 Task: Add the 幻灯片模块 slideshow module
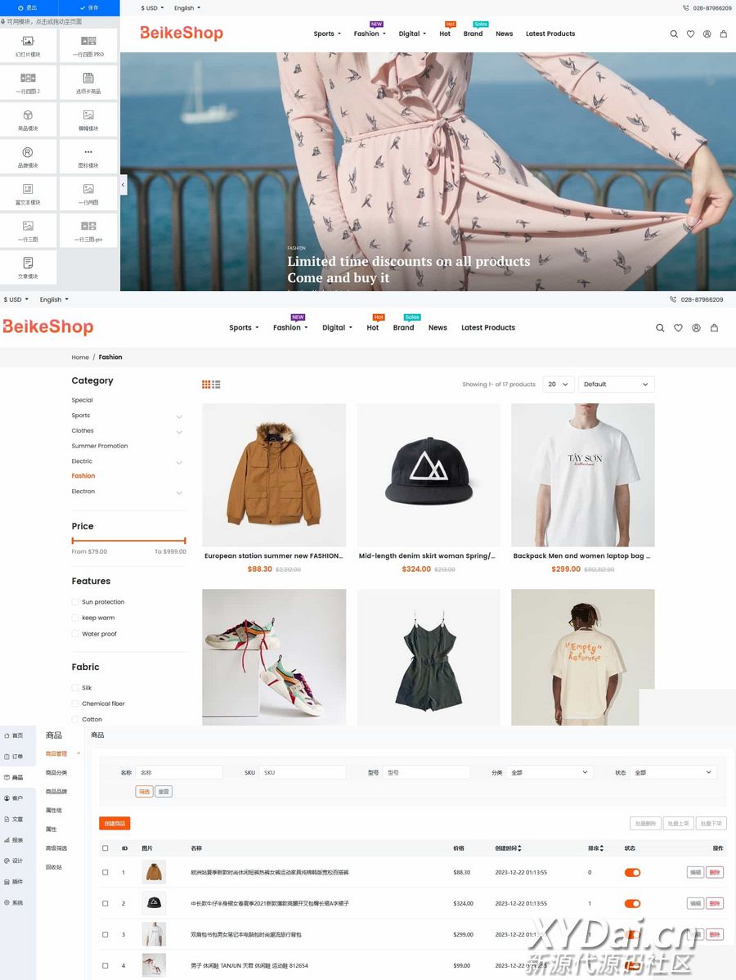(x=28, y=45)
